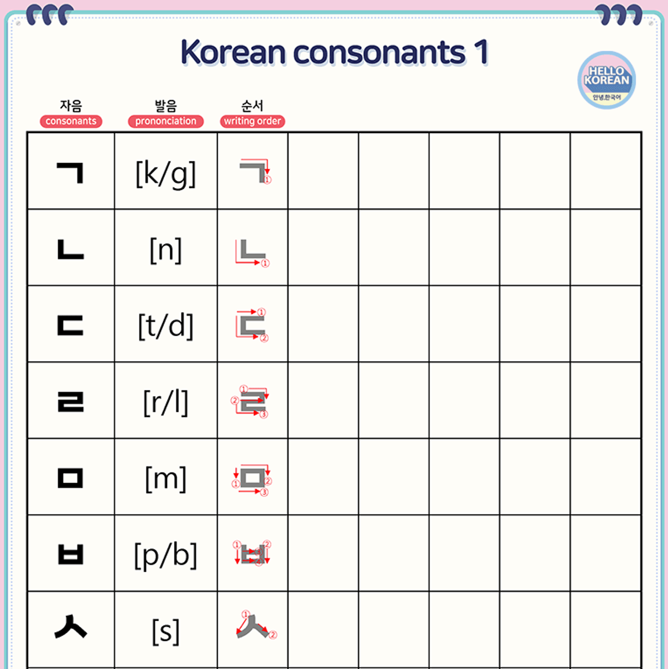Click the ㄱ consonant character
This screenshot has height=669, width=668.
[x=71, y=173]
